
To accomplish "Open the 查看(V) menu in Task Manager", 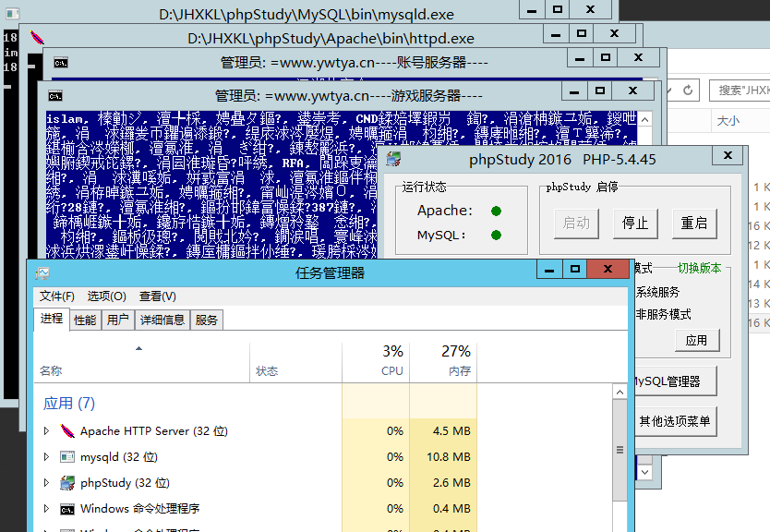I will coord(158,296).
